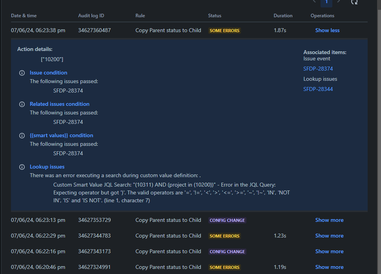Viewport: 381px width, 274px height.
Task: Click the Issue event label
Action: tap(317, 58)
